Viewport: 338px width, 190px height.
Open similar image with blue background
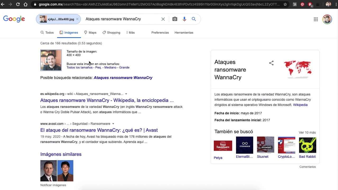click(65, 171)
